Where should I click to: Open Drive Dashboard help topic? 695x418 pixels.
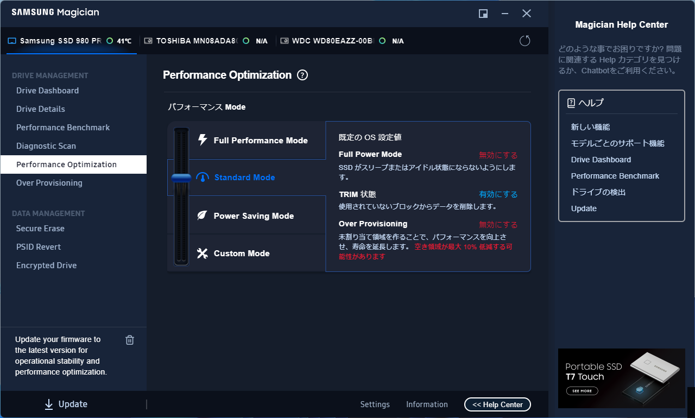601,160
